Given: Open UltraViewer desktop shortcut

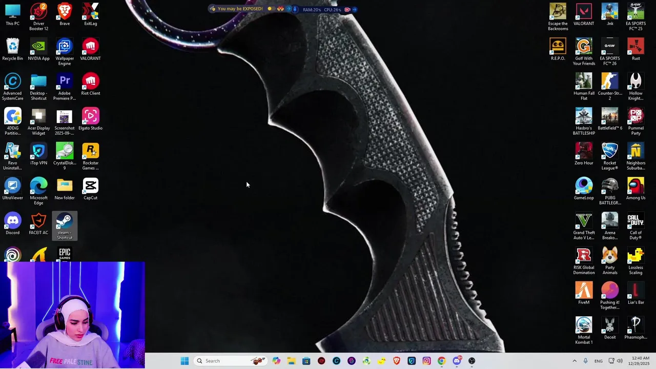Looking at the screenshot, I should pos(12,189).
